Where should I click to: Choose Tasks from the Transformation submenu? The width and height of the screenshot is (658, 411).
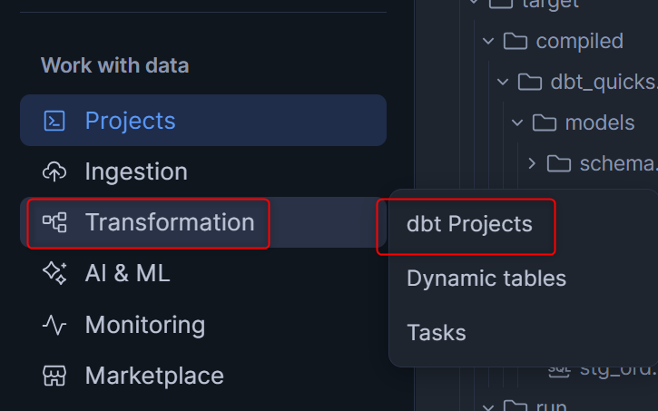(436, 333)
